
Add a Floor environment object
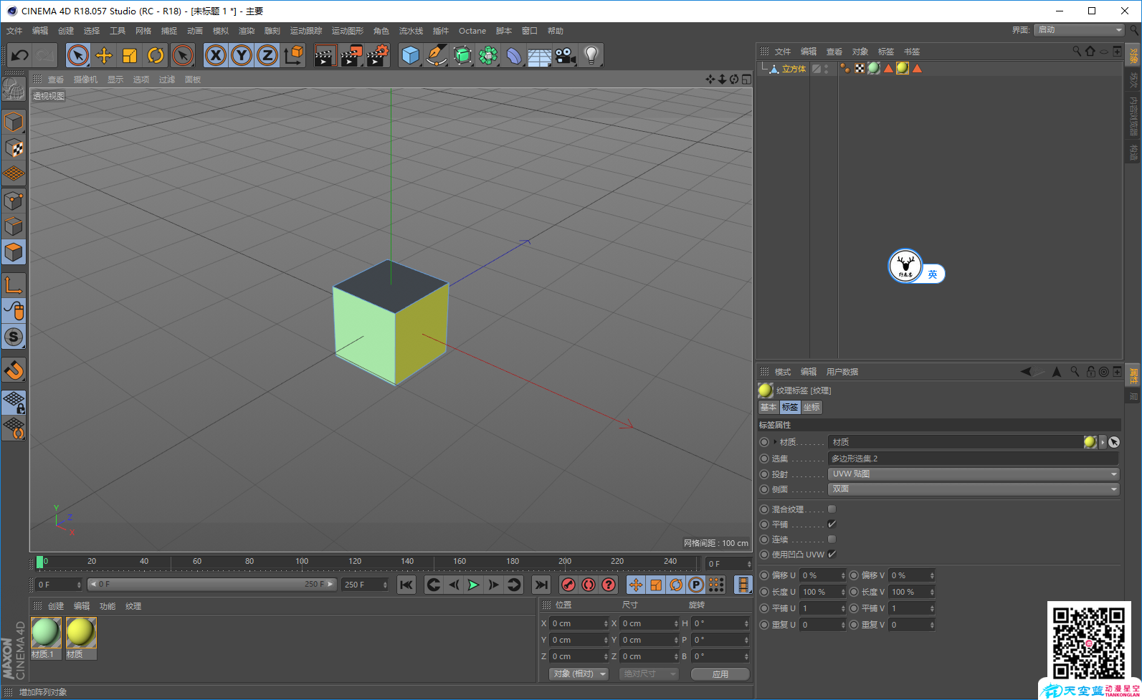coord(540,55)
